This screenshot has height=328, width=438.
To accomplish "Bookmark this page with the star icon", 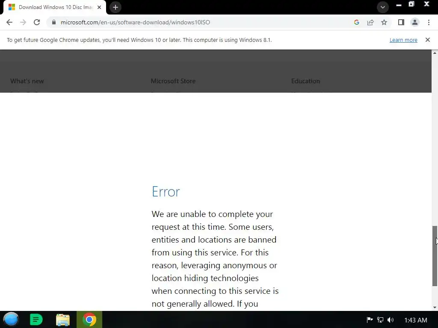I will coord(384,22).
